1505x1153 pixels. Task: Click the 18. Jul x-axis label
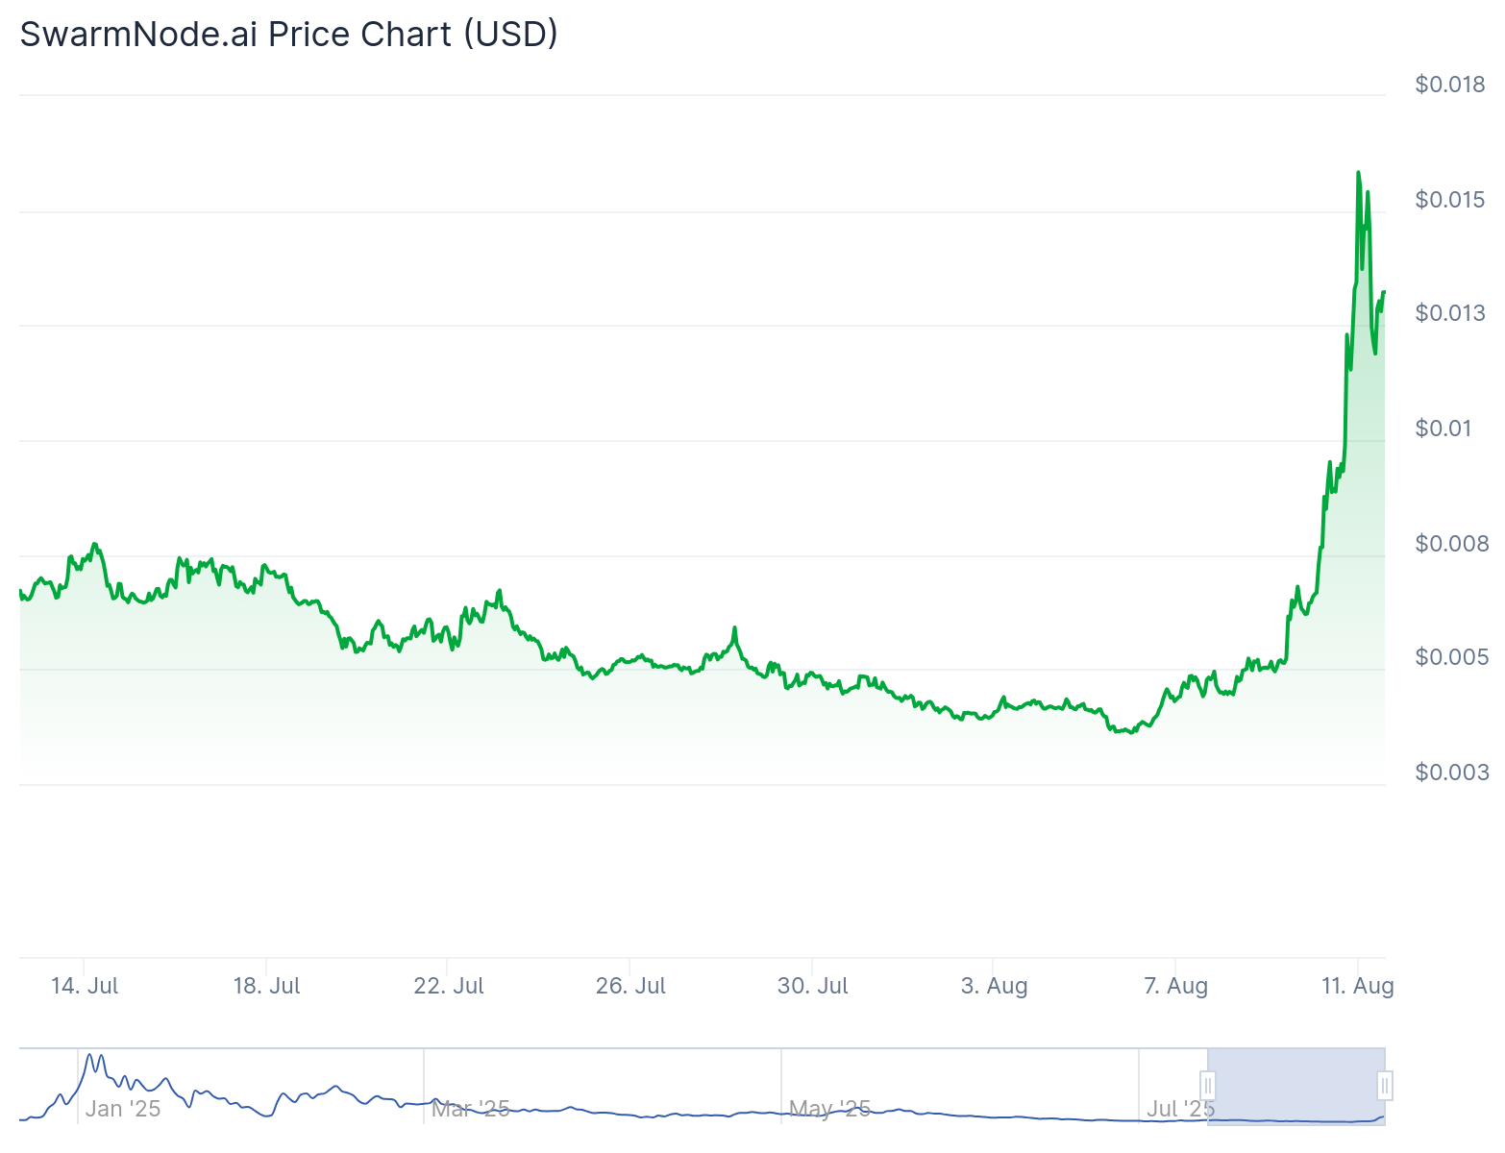coord(266,986)
